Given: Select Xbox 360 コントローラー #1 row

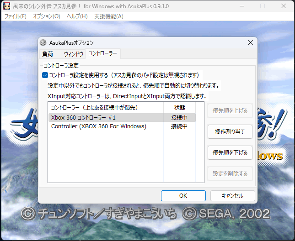Looking at the screenshot, I should [122, 118].
